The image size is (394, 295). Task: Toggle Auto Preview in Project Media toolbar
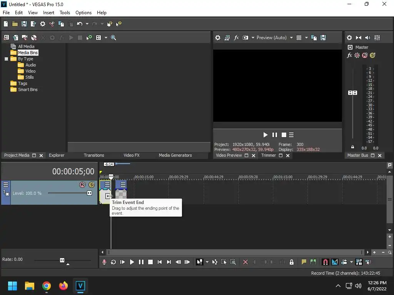coord(89,38)
